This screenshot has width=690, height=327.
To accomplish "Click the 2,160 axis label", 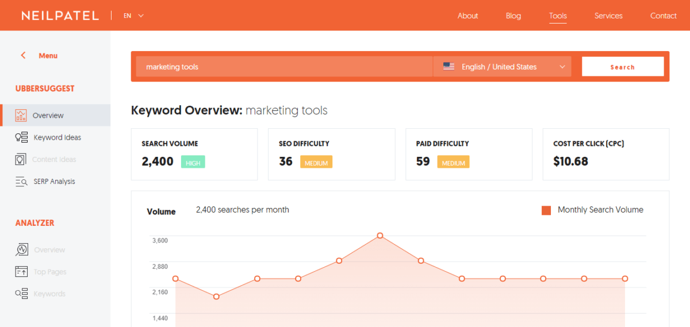I will point(160,292).
